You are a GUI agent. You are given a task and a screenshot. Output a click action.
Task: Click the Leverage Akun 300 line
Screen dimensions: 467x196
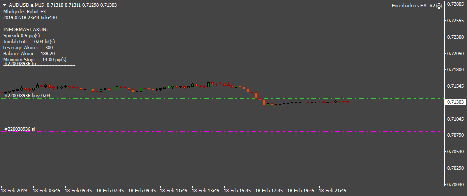(28, 48)
